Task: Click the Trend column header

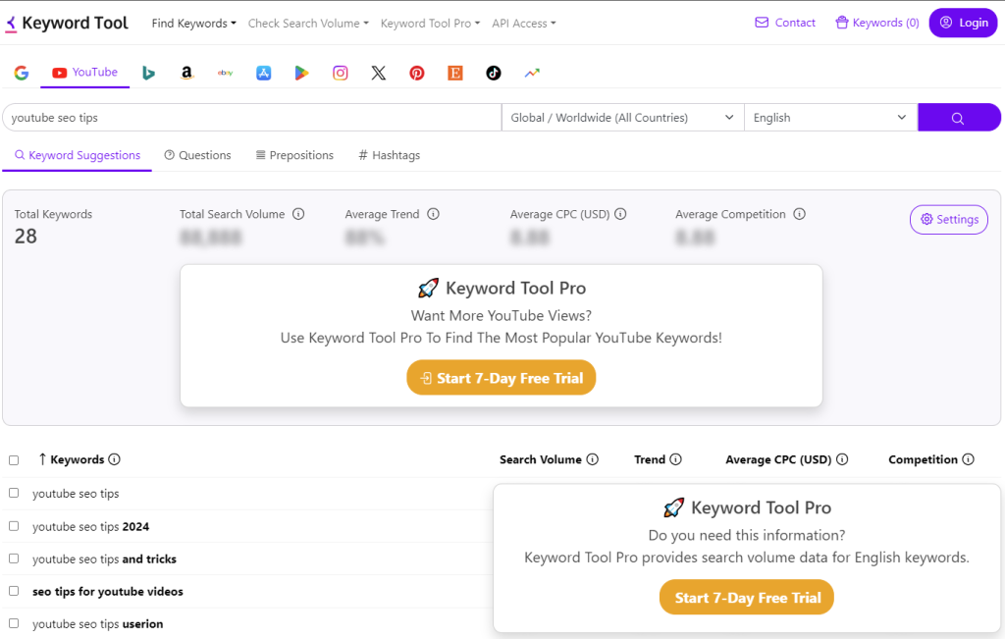Action: tap(650, 459)
